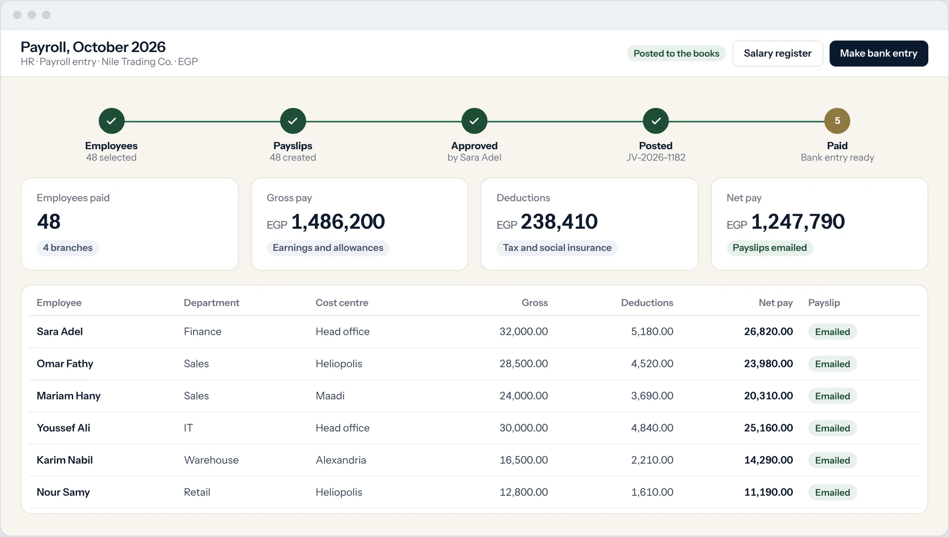949x537 pixels.
Task: Select the Posted step checkmark
Action: pyautogui.click(x=656, y=121)
